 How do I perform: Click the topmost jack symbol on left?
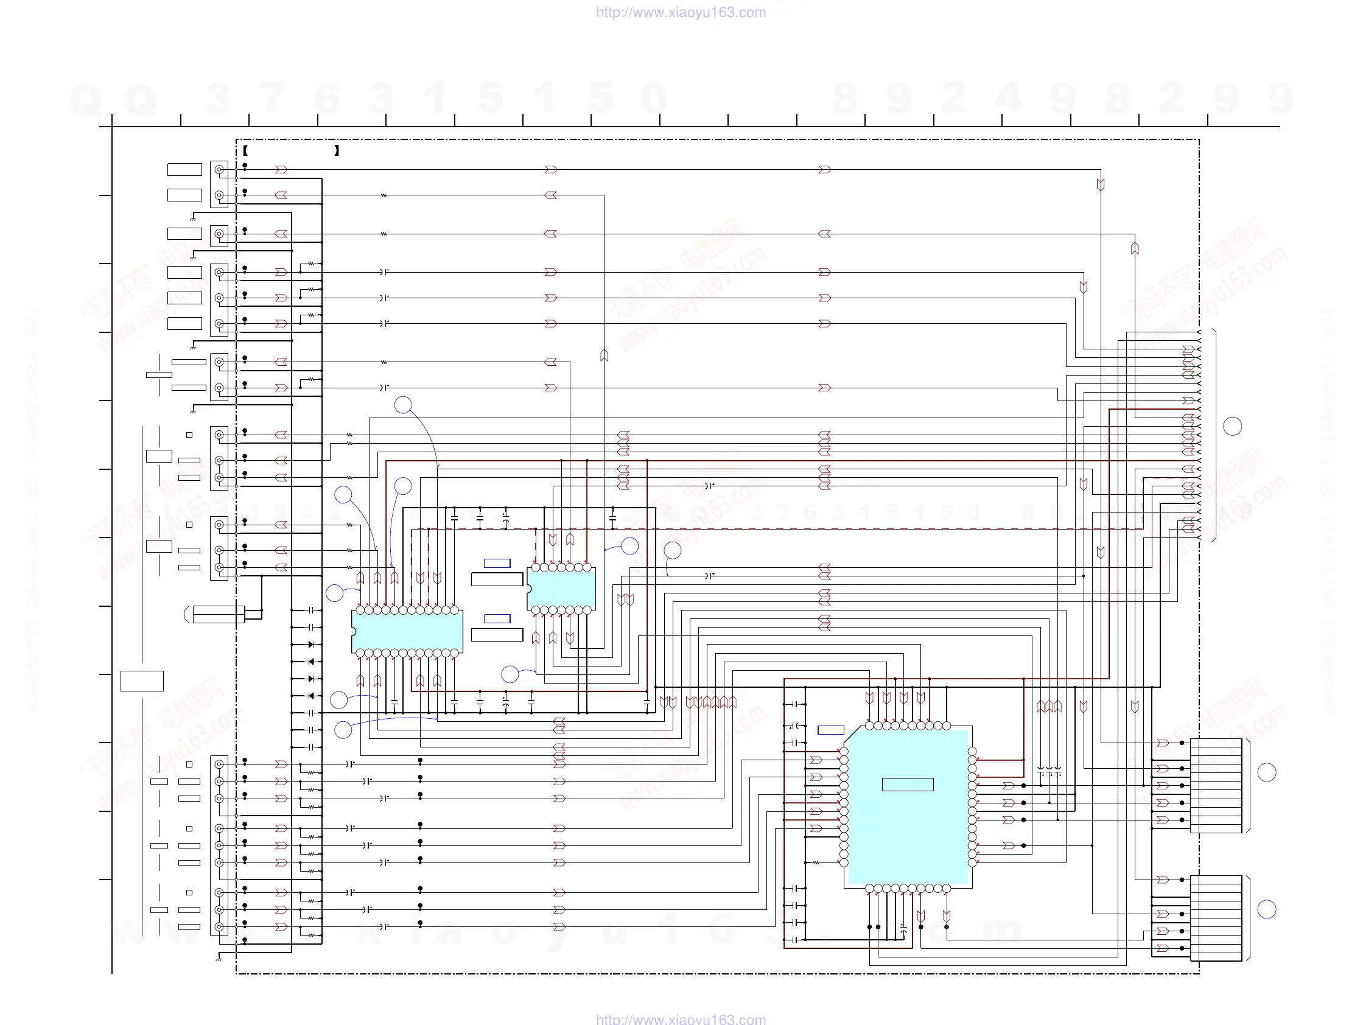(x=219, y=169)
